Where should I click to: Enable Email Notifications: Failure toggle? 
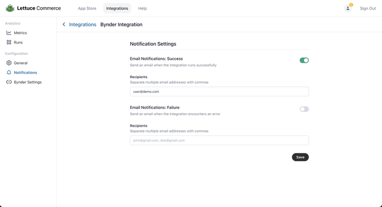(304, 109)
